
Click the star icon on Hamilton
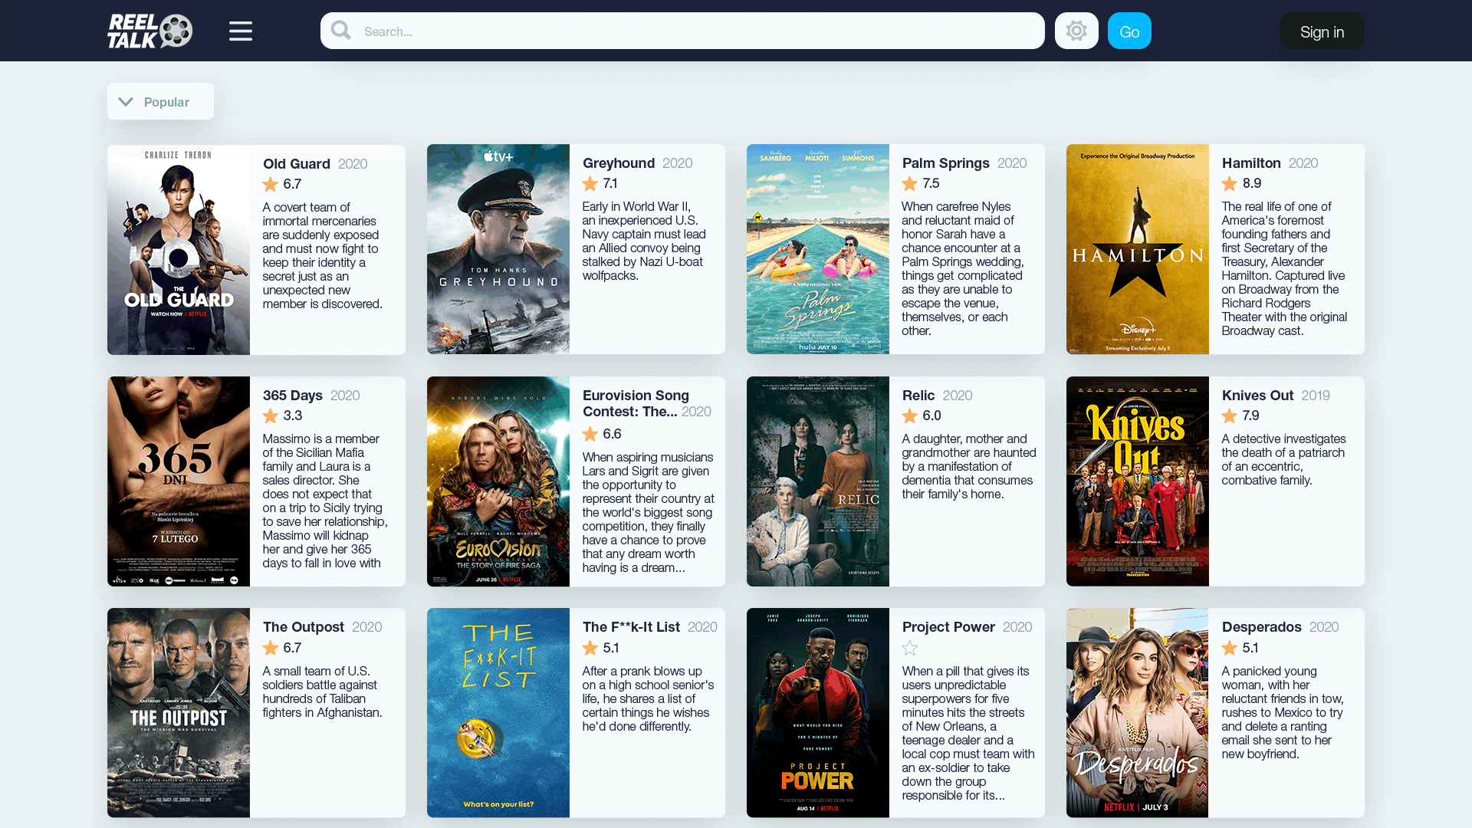(x=1229, y=183)
